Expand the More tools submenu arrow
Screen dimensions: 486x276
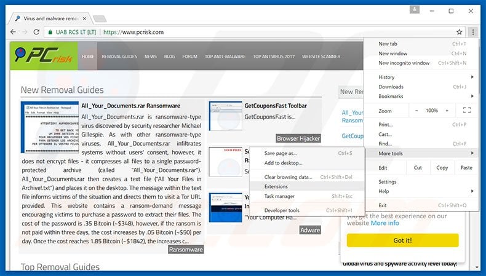472,153
